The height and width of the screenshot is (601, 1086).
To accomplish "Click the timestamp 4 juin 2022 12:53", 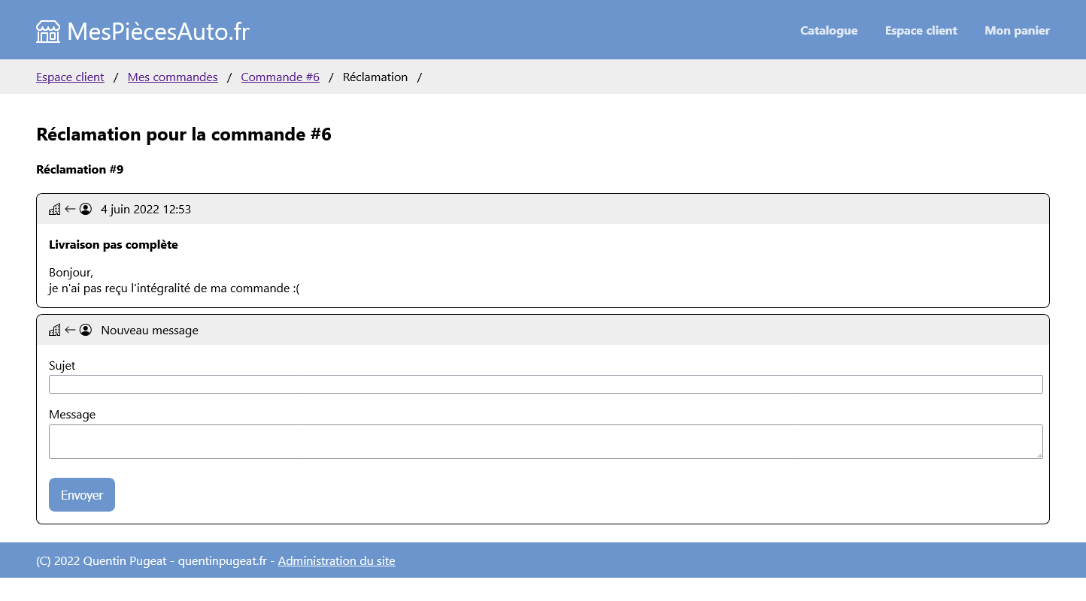I will (146, 210).
